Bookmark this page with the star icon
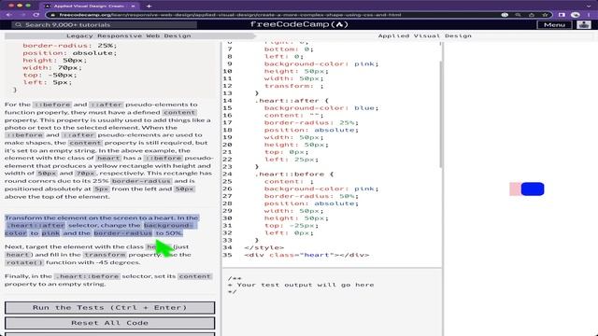Viewport: 598px width, 336px height. coord(545,15)
